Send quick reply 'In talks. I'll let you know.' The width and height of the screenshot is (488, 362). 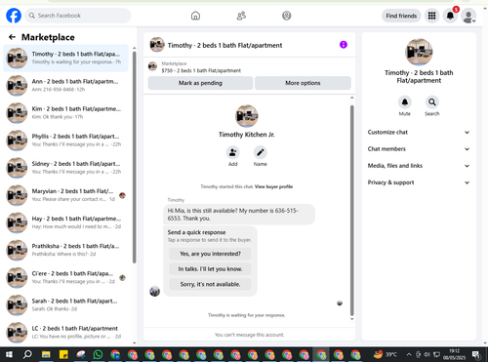click(210, 269)
